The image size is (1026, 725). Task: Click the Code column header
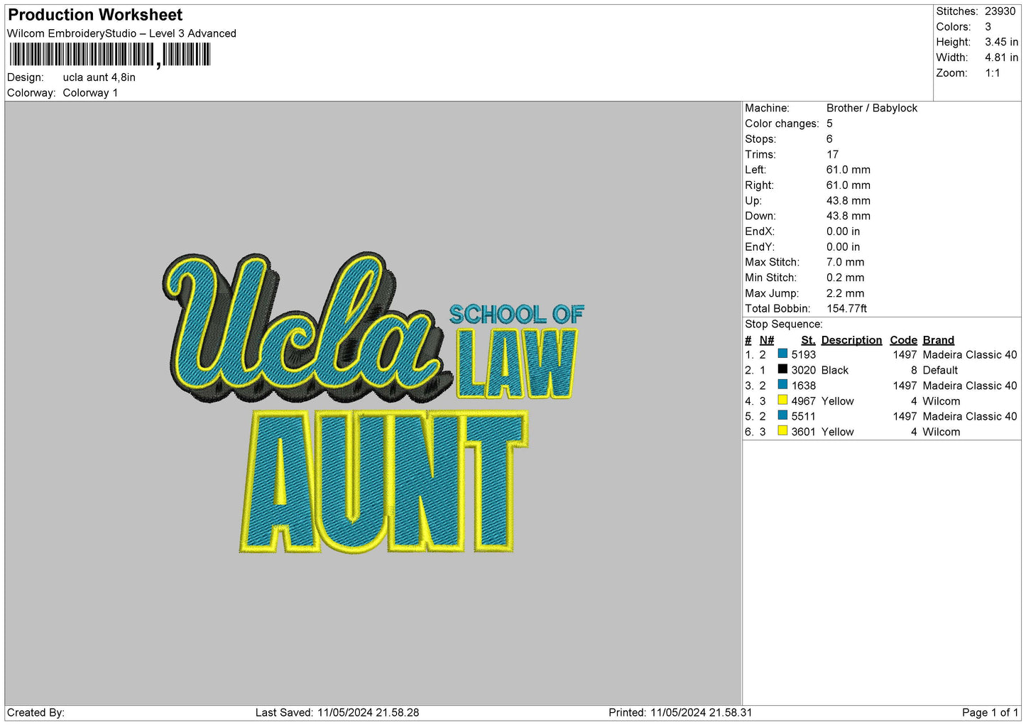pyautogui.click(x=903, y=340)
